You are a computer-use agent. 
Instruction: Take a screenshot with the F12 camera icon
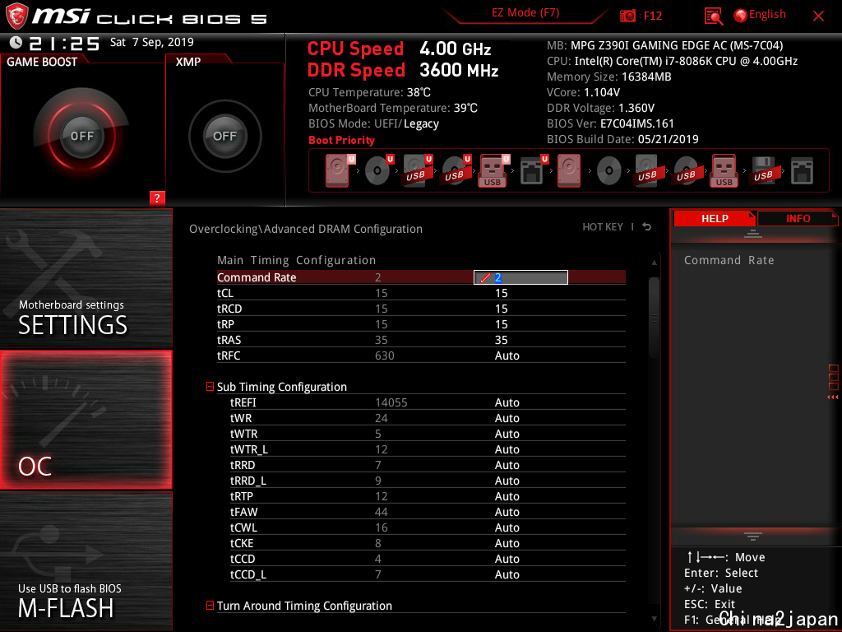pos(627,16)
